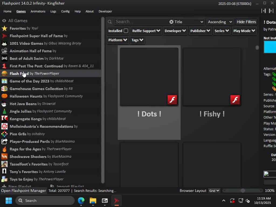Select the Jingle Jollies tree icon
Image resolution: width=276 pixels, height=207 pixels.
click(x=4, y=111)
